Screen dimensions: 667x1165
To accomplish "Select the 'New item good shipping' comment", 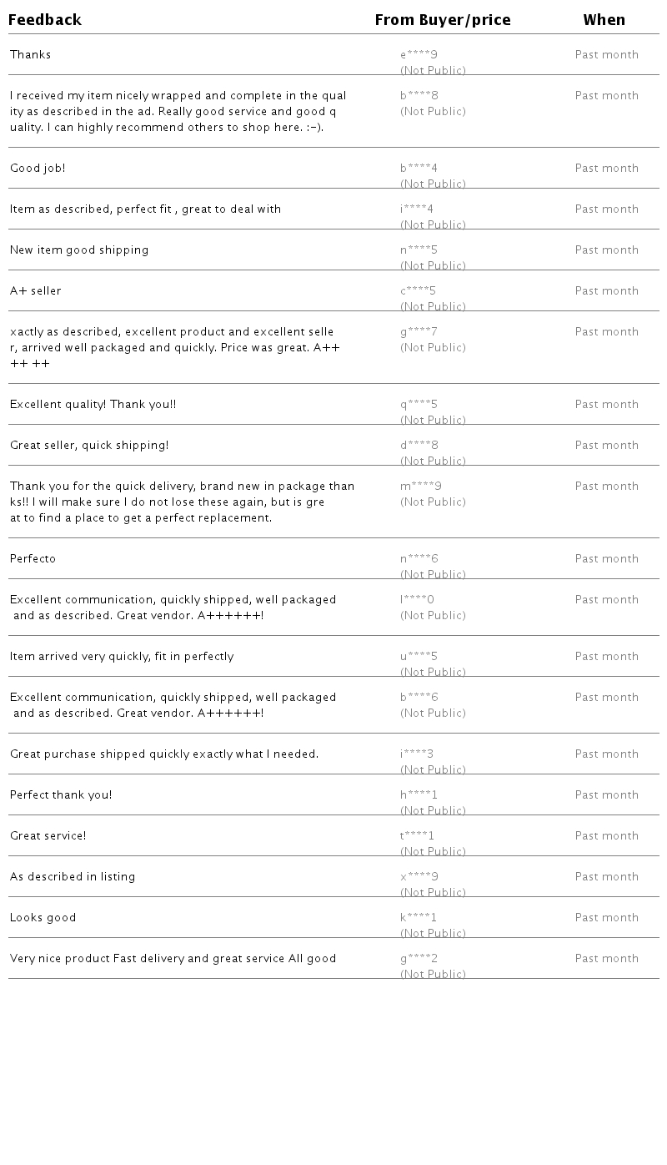I will [79, 250].
